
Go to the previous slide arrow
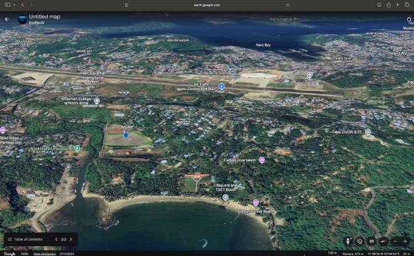(56, 239)
